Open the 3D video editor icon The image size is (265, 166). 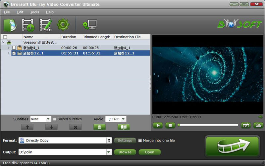[46, 25]
